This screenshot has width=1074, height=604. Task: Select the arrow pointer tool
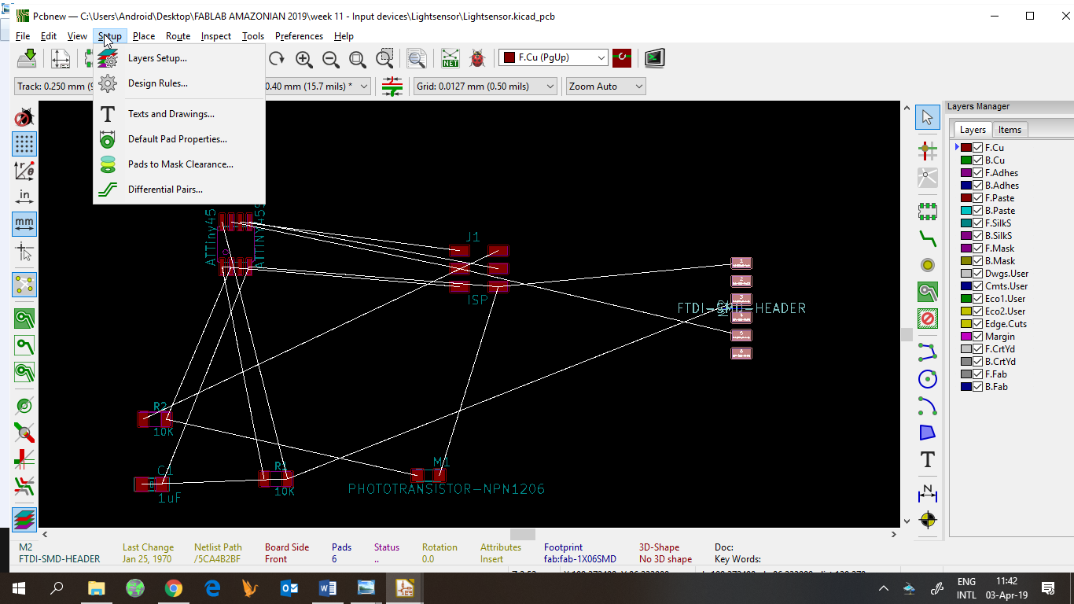928,117
